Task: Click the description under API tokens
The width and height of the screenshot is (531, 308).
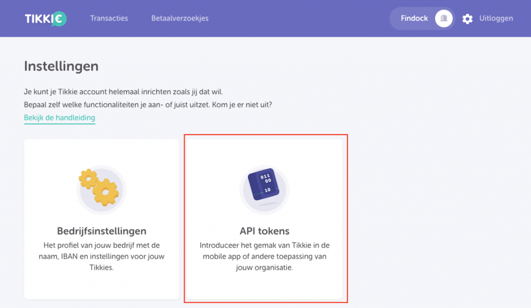Action: (x=264, y=256)
